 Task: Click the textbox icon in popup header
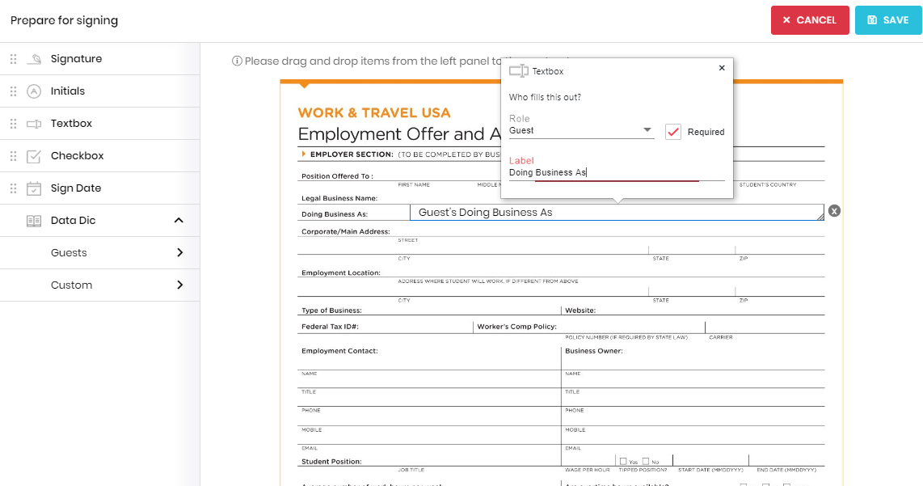(x=519, y=71)
